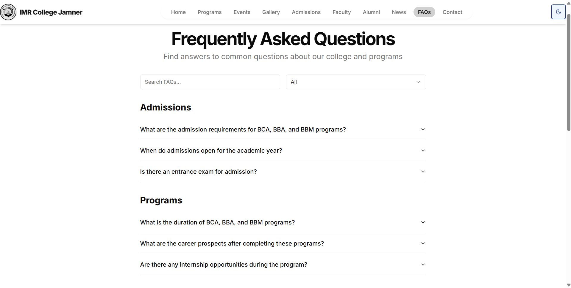This screenshot has height=288, width=571.
Task: Click the scrollbar up arrow
Action: pos(568,3)
